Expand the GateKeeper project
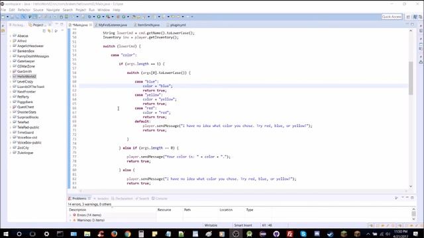This screenshot has height=238, width=424. [x=11, y=61]
